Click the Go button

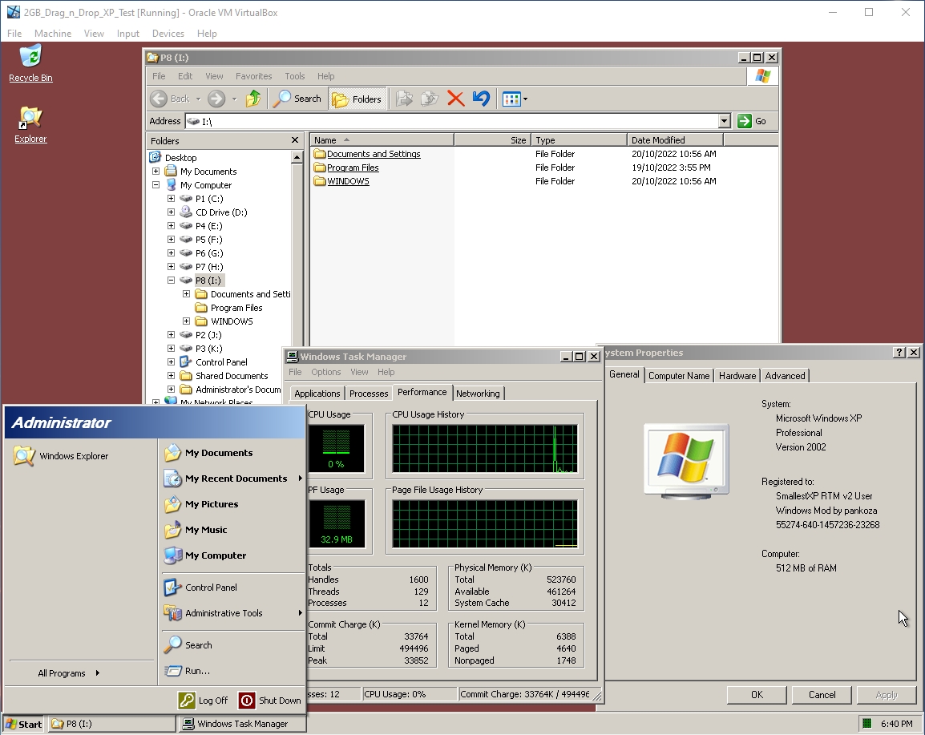tap(752, 121)
